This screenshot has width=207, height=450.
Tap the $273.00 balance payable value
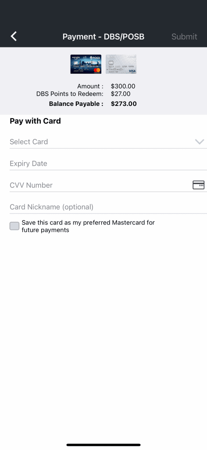click(124, 104)
